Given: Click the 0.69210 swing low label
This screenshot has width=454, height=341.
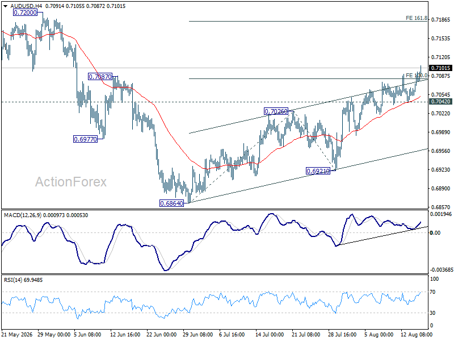Looking at the screenshot, I should click(318, 171).
